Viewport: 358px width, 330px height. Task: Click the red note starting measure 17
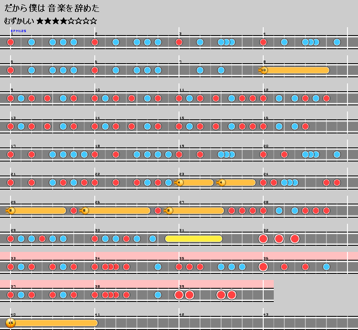tap(11, 154)
